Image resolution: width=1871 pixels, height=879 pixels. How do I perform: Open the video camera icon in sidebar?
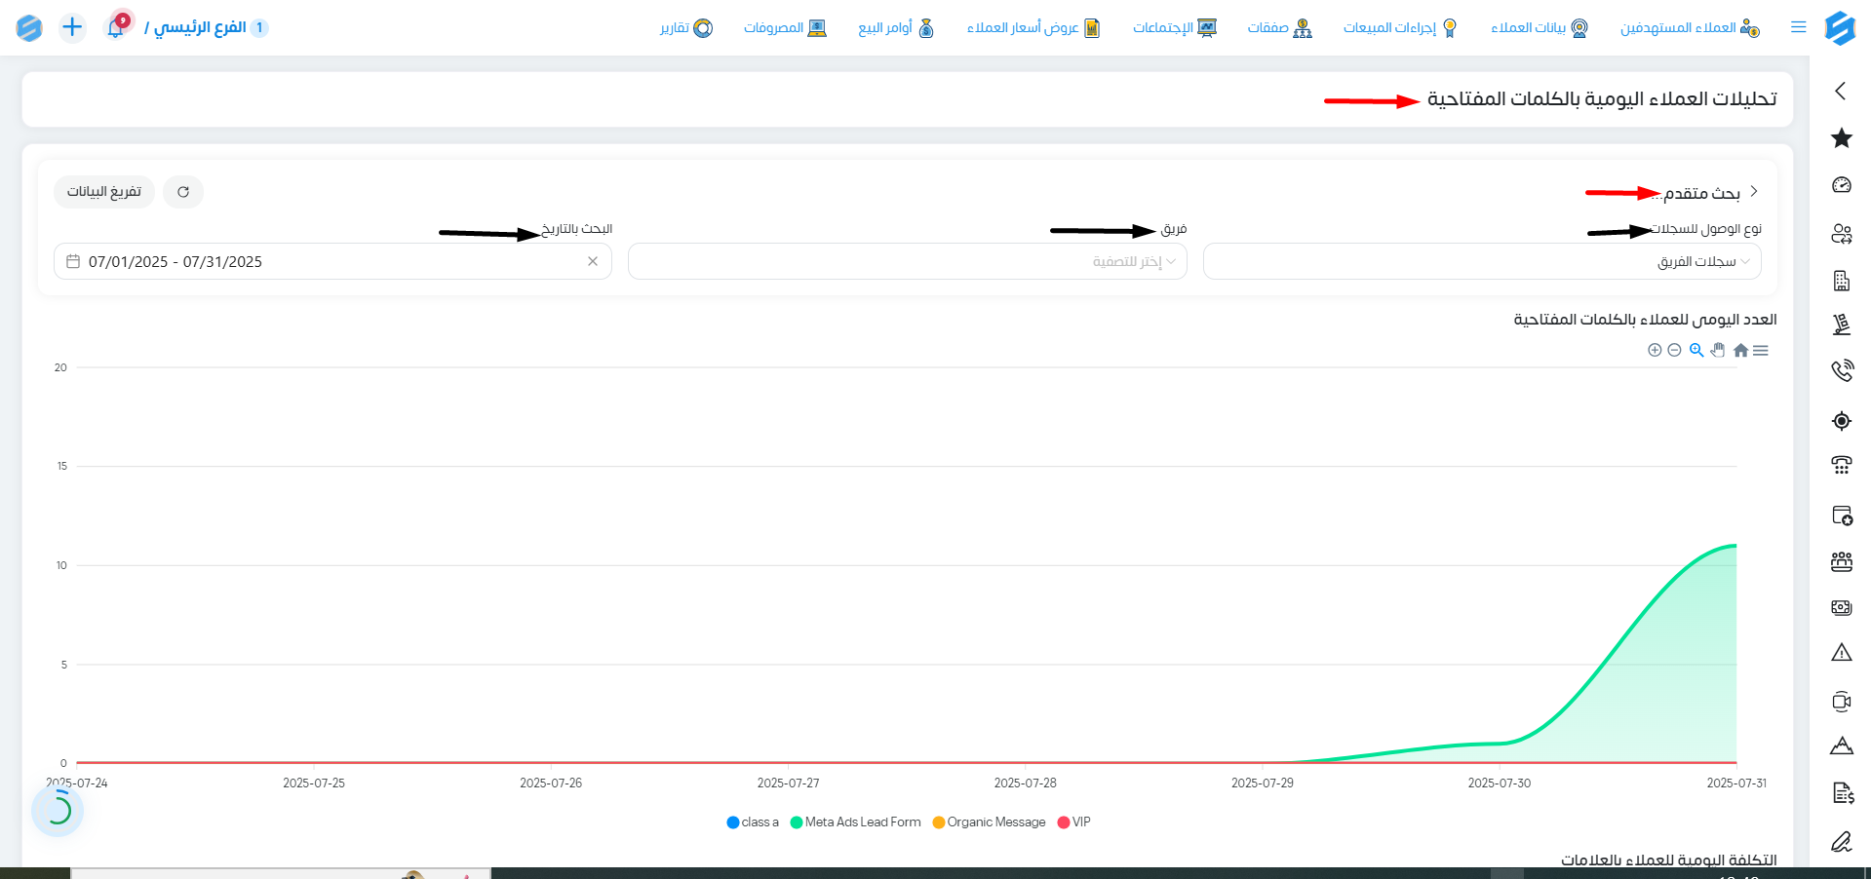1841,702
